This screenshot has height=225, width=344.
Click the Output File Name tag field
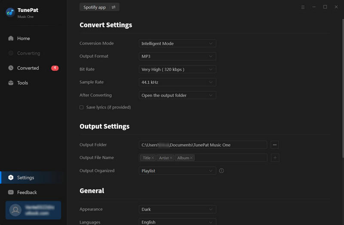(203, 158)
